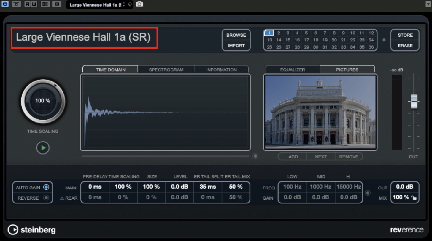The width and height of the screenshot is (432, 241).
Task: Click ADD picture button
Action: [293, 157]
